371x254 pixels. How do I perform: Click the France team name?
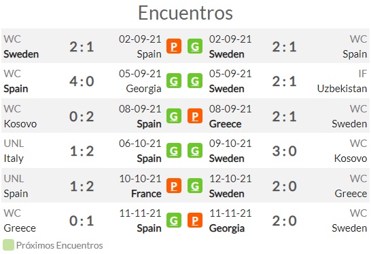coord(146,194)
